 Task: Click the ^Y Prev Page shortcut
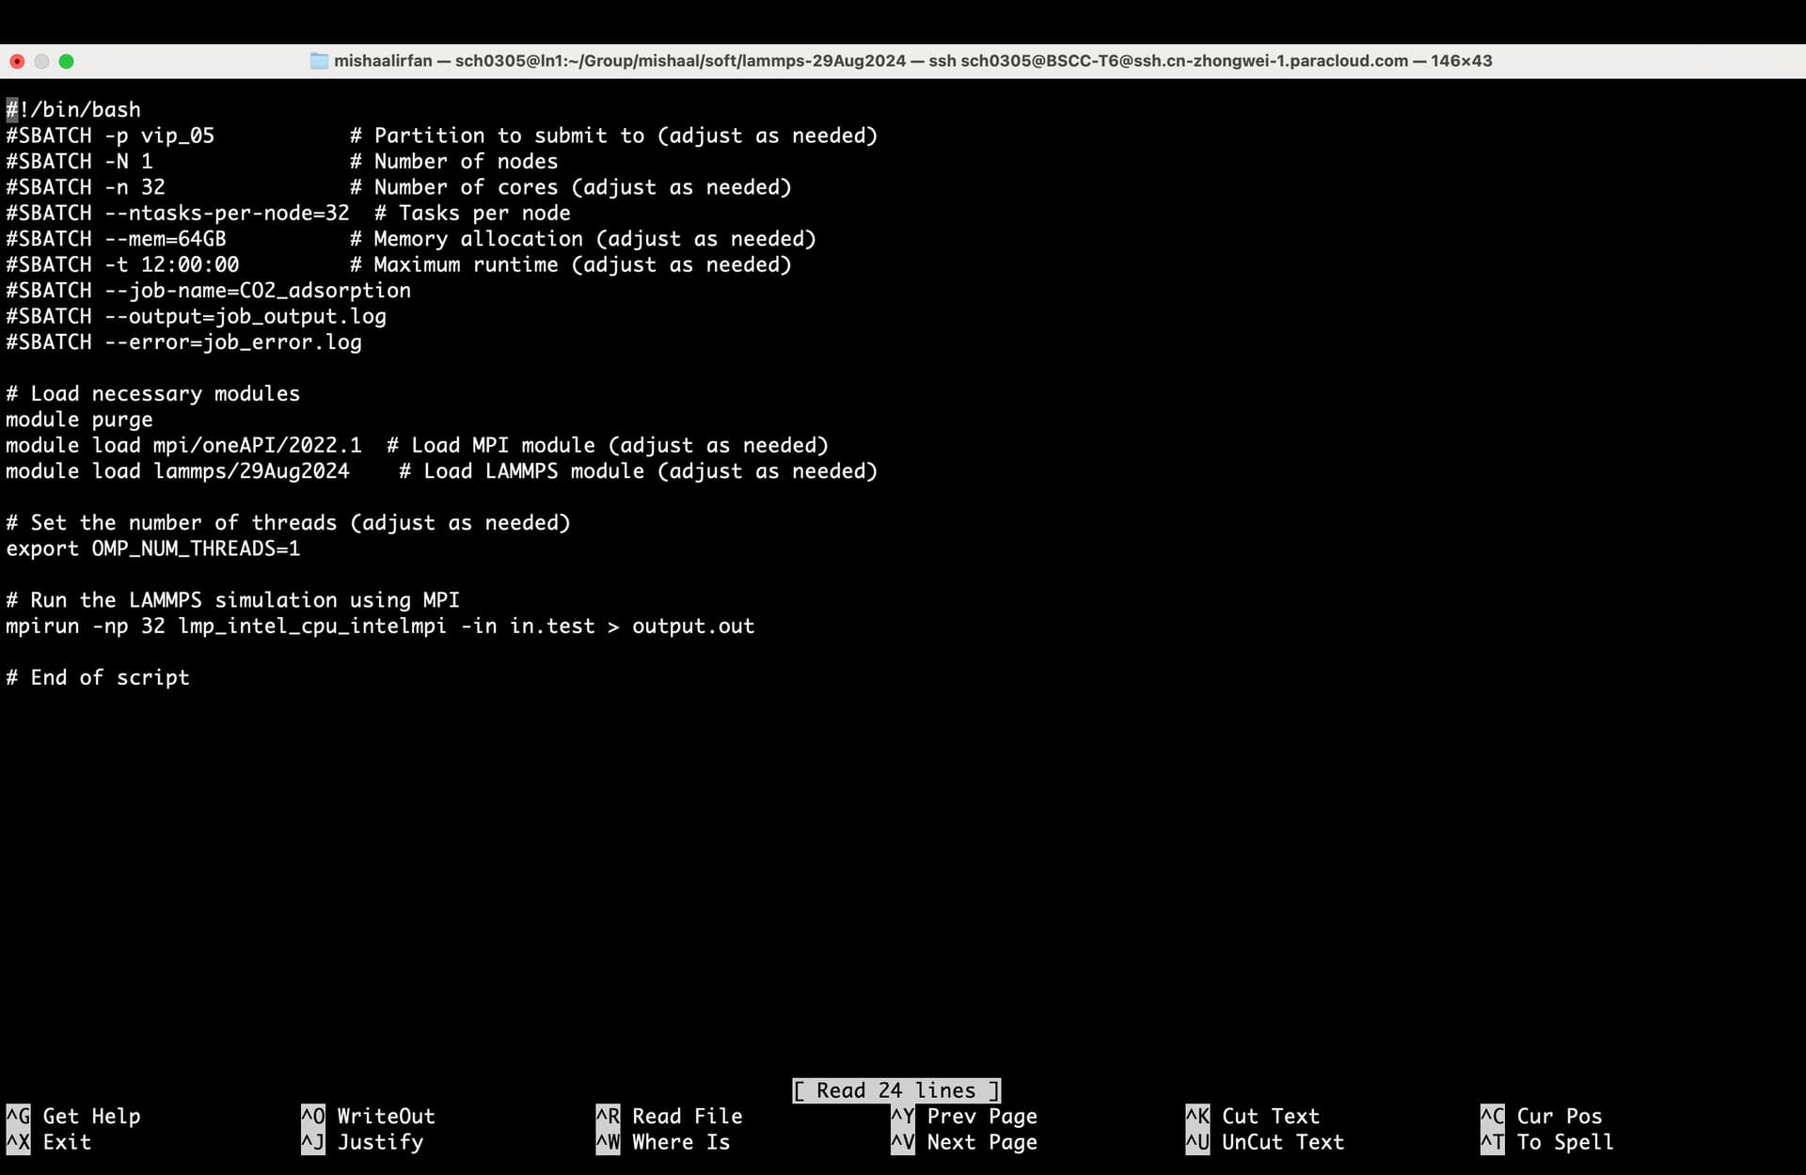[964, 1116]
